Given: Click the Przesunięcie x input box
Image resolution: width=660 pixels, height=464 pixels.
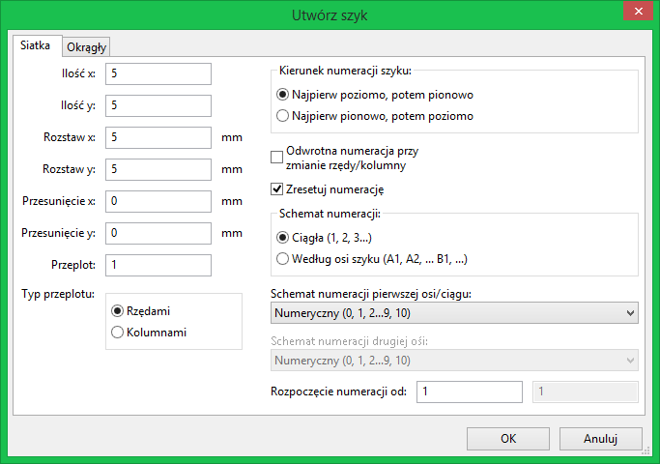Looking at the screenshot, I should tap(158, 202).
